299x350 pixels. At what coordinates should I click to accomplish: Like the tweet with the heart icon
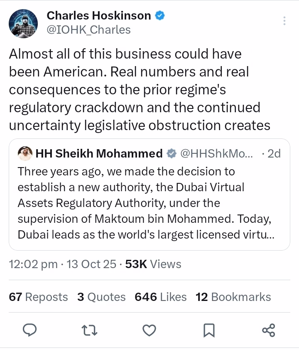pos(149,330)
